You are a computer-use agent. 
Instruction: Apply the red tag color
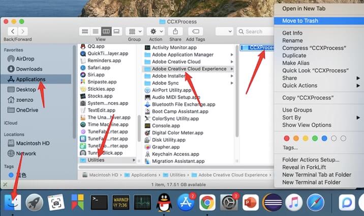(x=287, y=139)
